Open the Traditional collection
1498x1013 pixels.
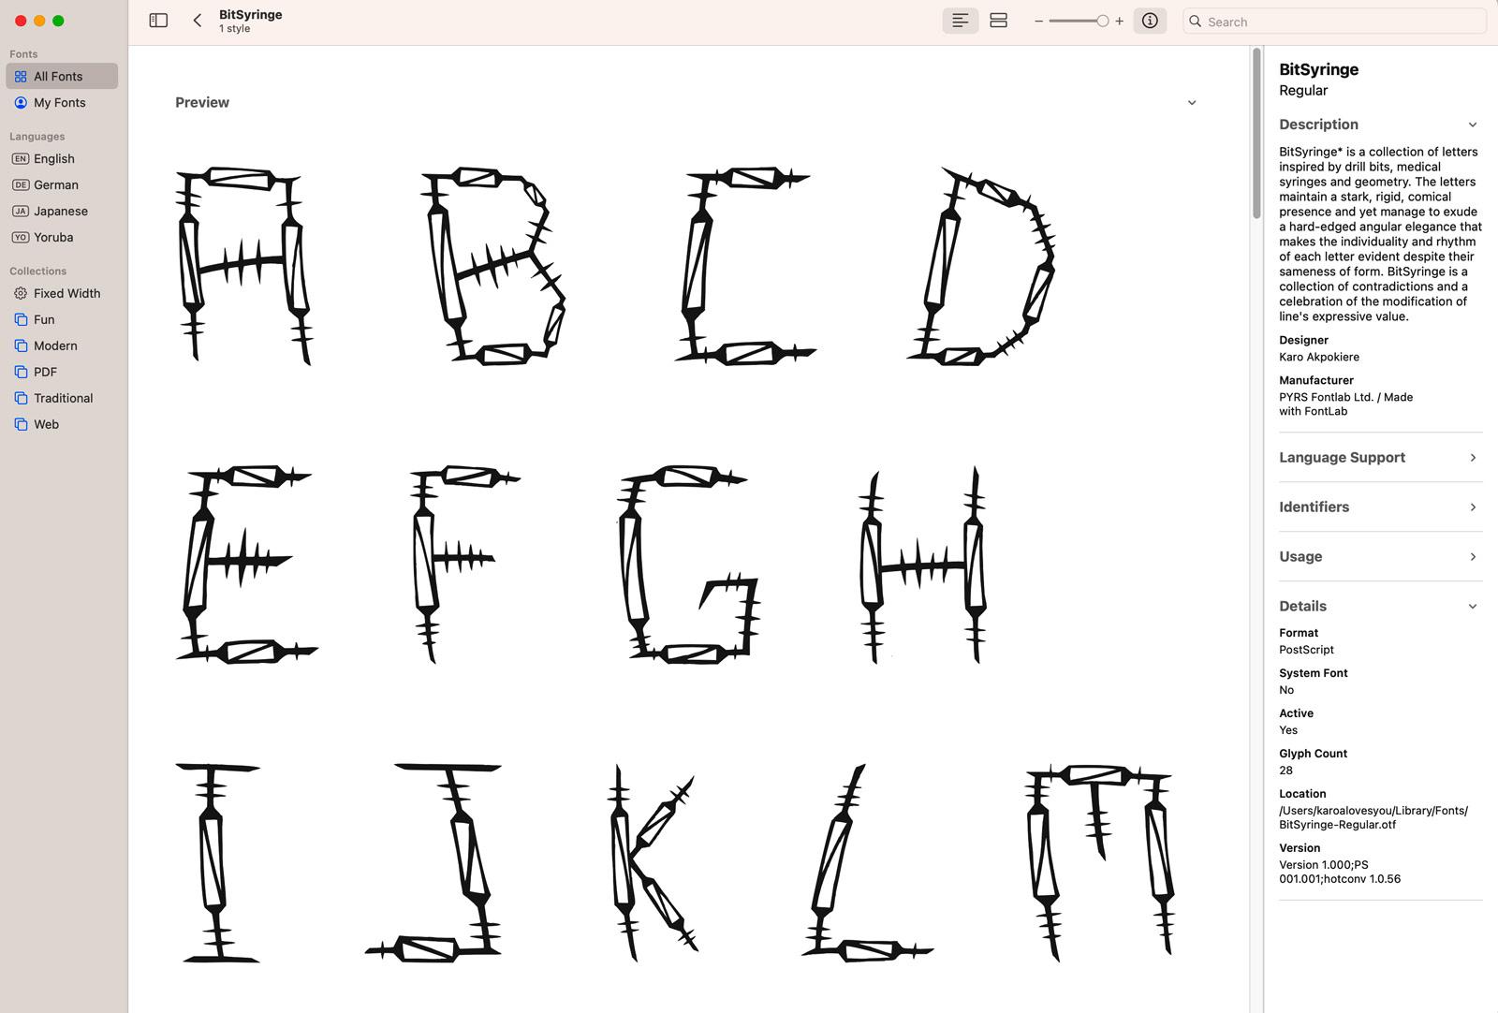[x=62, y=398]
